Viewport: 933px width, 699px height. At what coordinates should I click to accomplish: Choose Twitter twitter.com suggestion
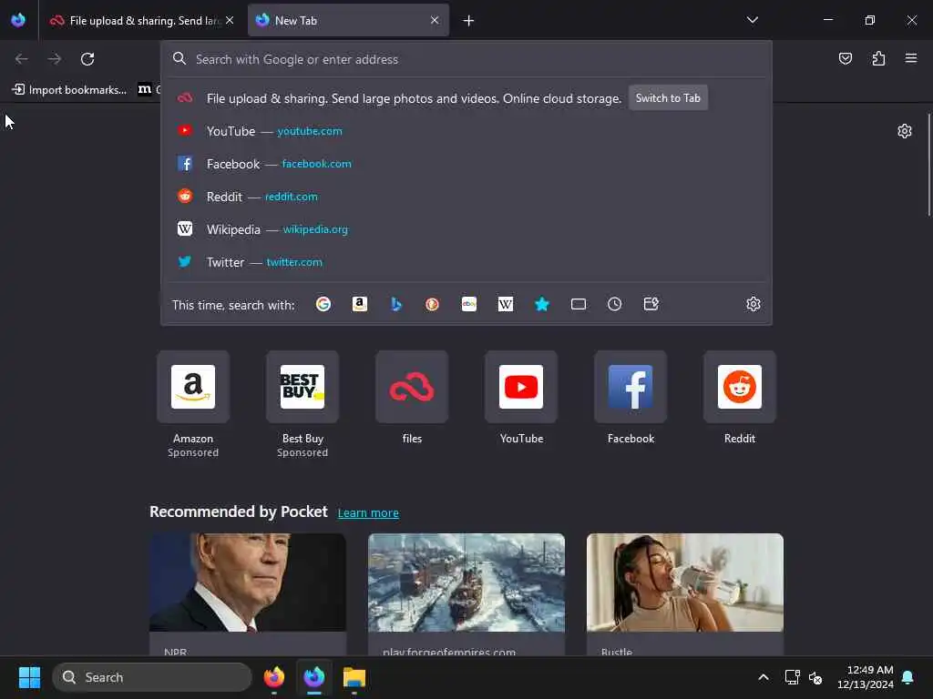pyautogui.click(x=466, y=262)
